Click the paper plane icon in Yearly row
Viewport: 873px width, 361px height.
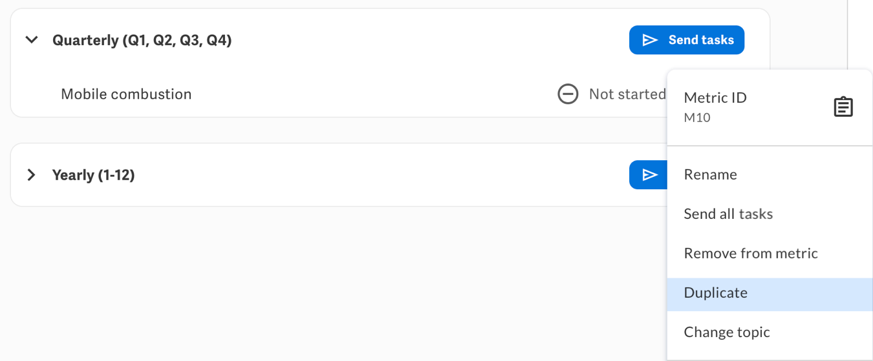pyautogui.click(x=650, y=175)
